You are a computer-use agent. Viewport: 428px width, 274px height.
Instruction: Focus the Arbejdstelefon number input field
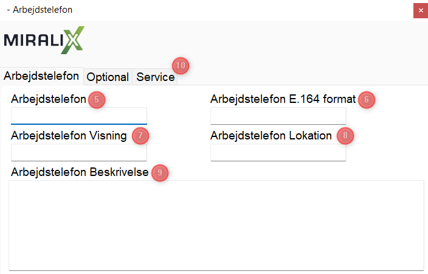(x=79, y=116)
